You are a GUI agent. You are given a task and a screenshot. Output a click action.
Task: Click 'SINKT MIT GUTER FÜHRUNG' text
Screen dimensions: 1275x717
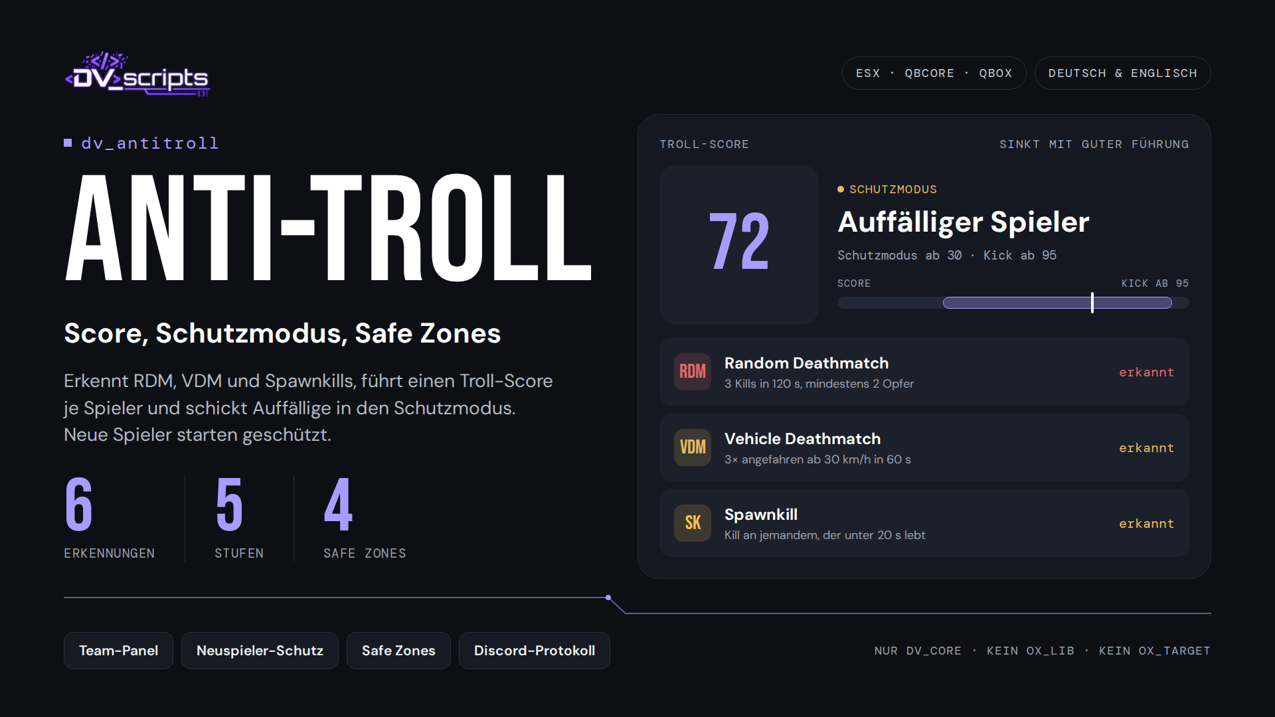point(1094,144)
